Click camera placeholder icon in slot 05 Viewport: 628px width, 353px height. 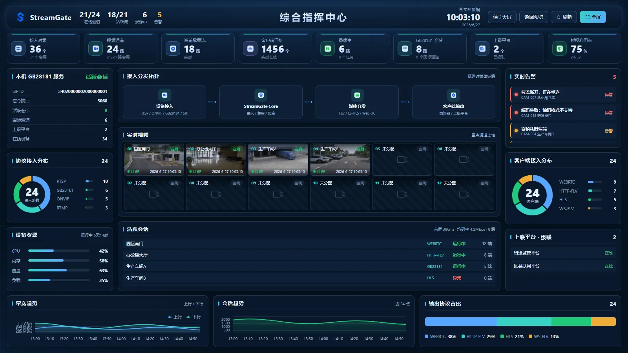tap(402, 160)
